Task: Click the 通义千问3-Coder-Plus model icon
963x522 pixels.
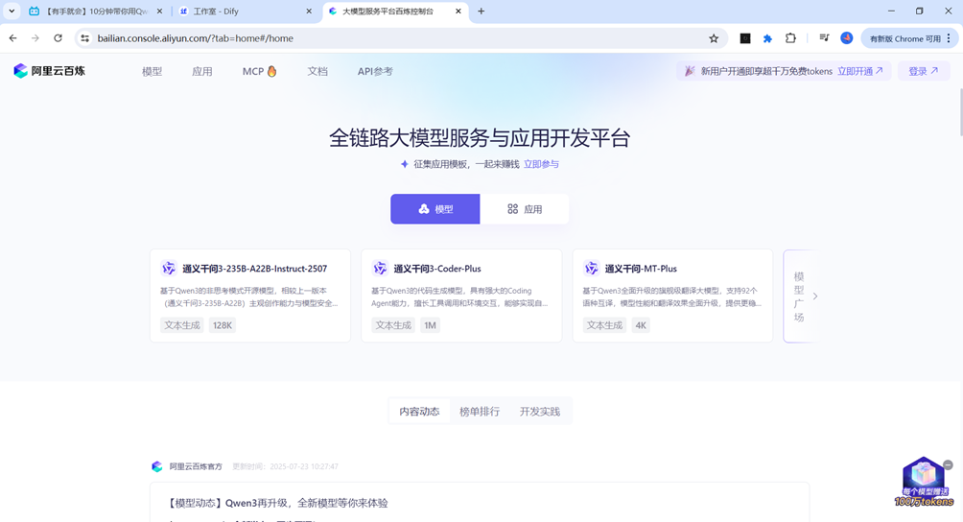Action: [x=380, y=269]
